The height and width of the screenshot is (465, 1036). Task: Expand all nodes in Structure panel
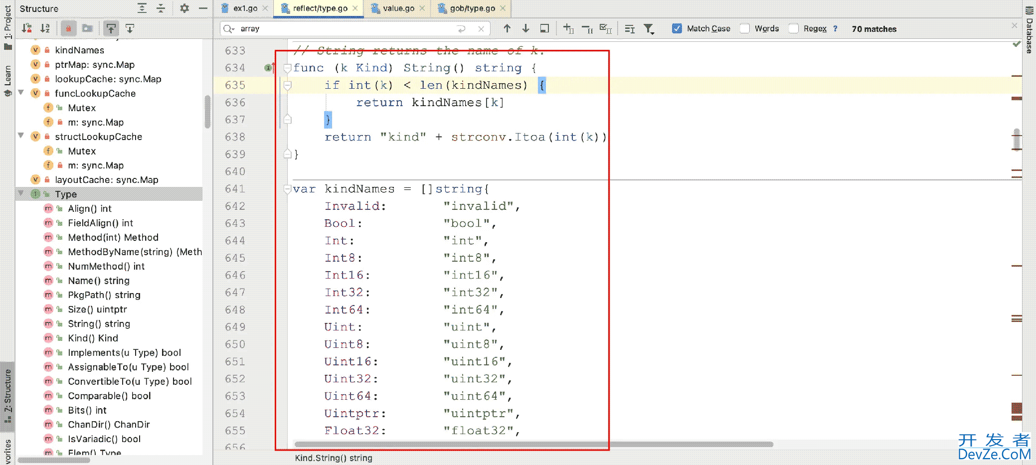pos(142,8)
